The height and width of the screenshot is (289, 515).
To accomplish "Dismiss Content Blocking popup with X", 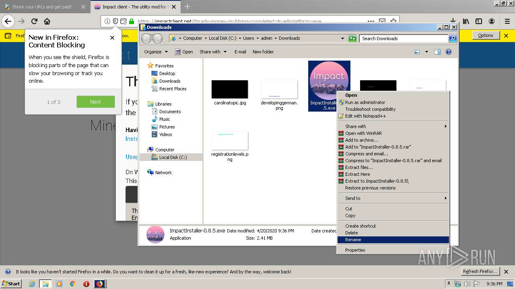I will click(112, 37).
